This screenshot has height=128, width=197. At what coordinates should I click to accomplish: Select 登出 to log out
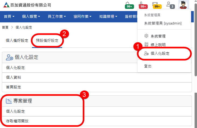(x=148, y=66)
